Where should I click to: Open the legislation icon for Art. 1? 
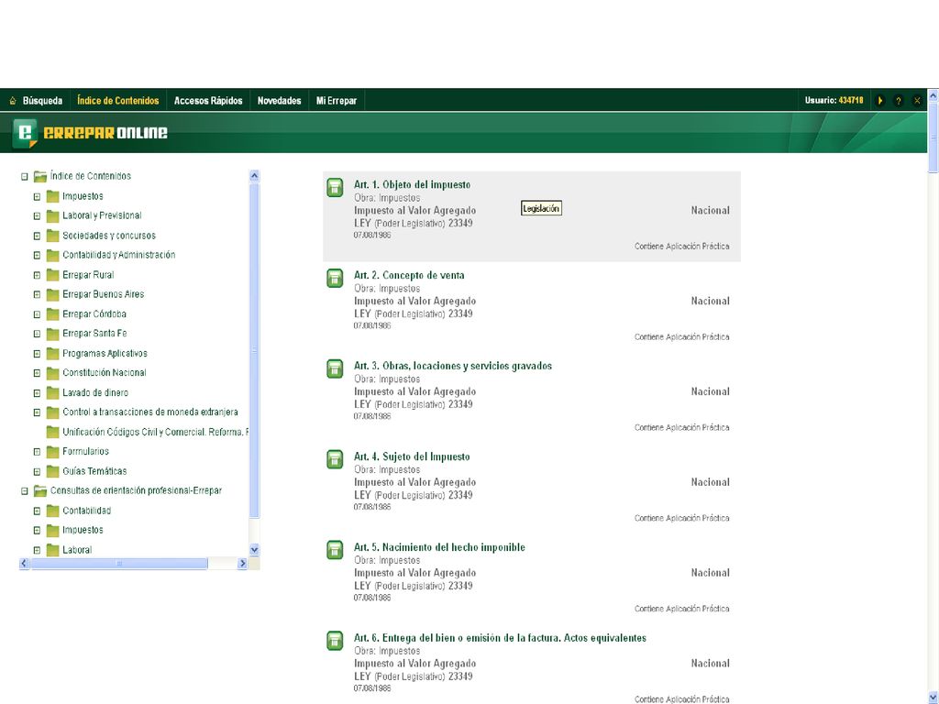[x=335, y=187]
